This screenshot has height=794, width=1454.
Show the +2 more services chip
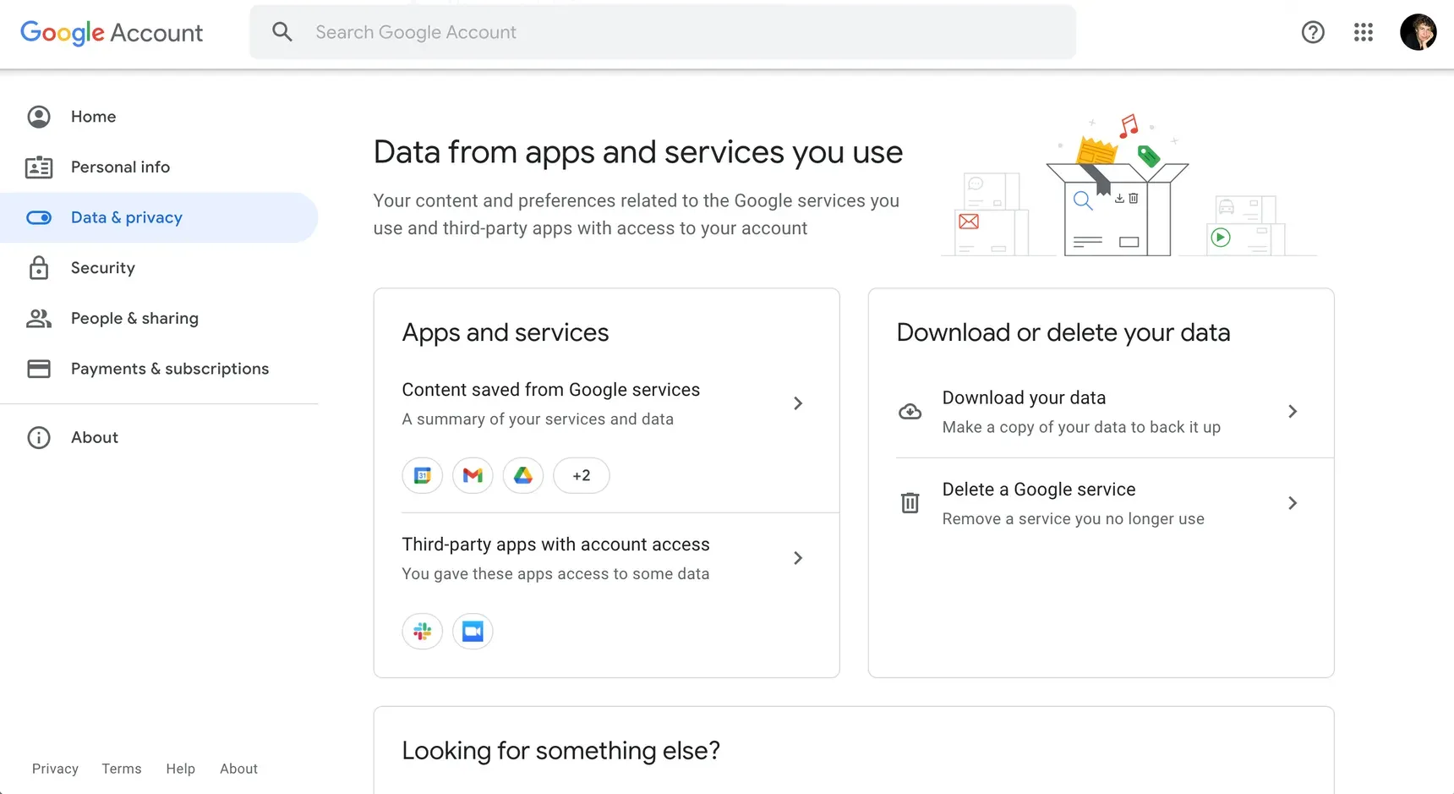(x=581, y=475)
